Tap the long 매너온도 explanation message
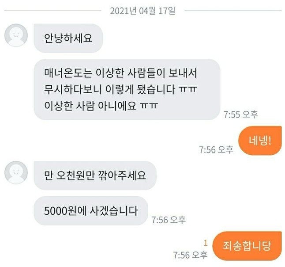The height and width of the screenshot is (267, 285). click(127, 89)
